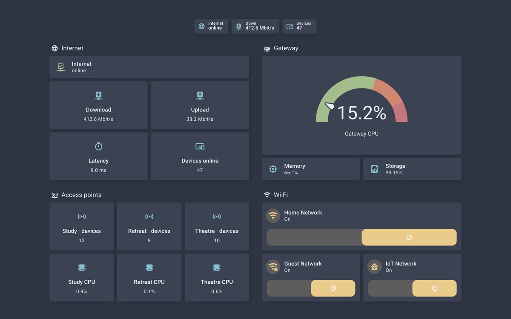Click the Guest Network label
The width and height of the screenshot is (511, 319).
(x=303, y=264)
